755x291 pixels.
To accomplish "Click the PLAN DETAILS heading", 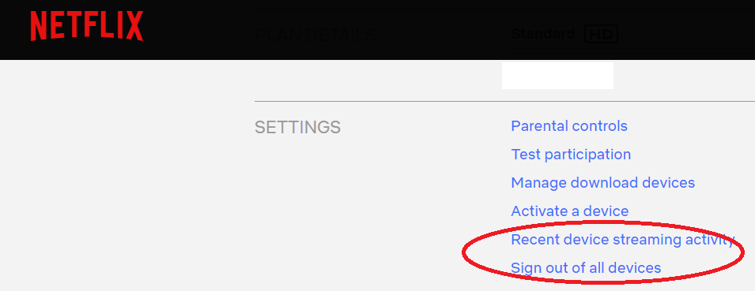I will point(315,35).
